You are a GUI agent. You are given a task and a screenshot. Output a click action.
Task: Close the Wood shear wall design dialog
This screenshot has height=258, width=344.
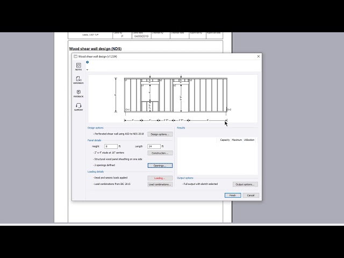[x=259, y=56]
